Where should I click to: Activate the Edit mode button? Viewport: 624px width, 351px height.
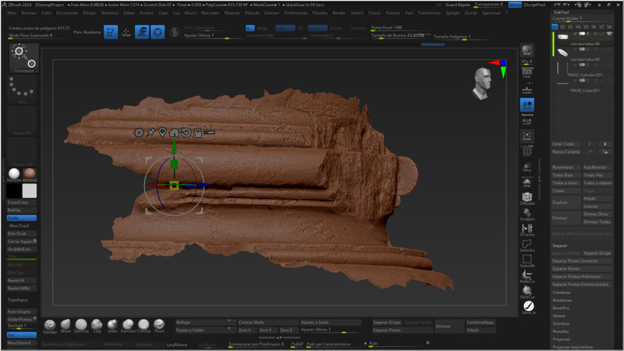point(110,32)
